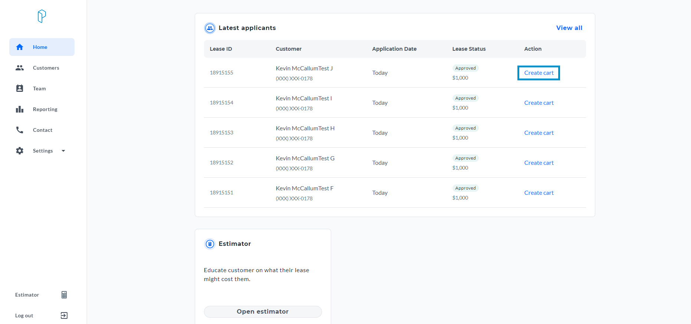Image resolution: width=691 pixels, height=324 pixels.
Task: Click Approved badge for lease 18915154
Action: pyautogui.click(x=465, y=98)
